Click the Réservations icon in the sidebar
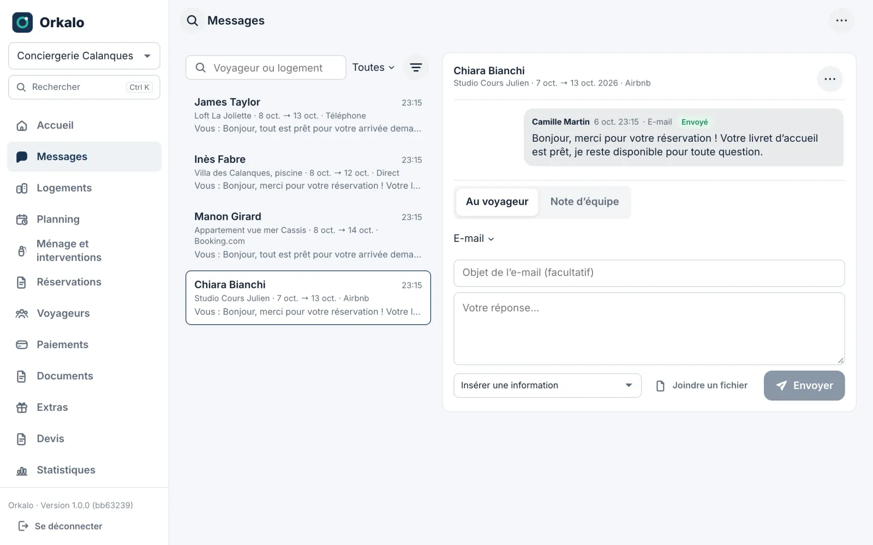 pos(22,282)
